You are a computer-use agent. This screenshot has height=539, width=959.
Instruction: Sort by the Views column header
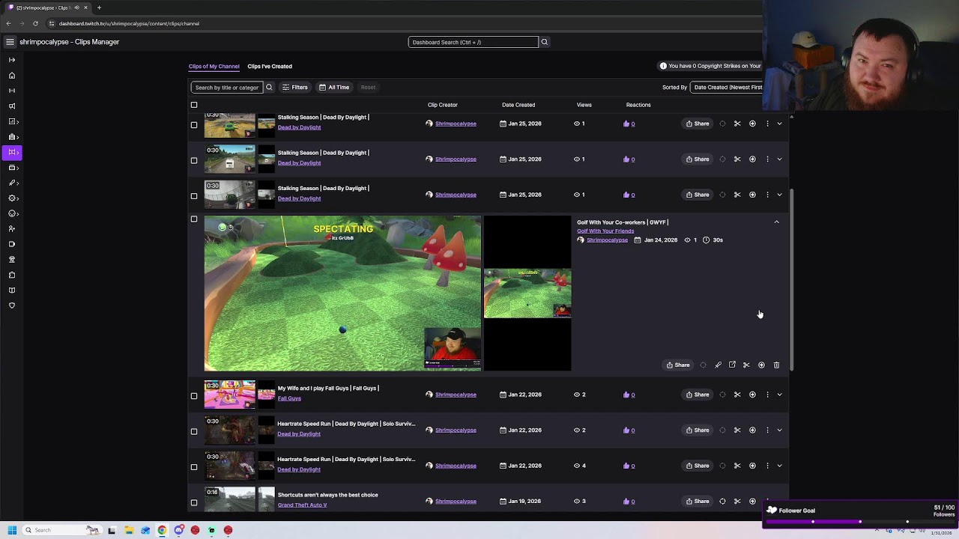584,105
